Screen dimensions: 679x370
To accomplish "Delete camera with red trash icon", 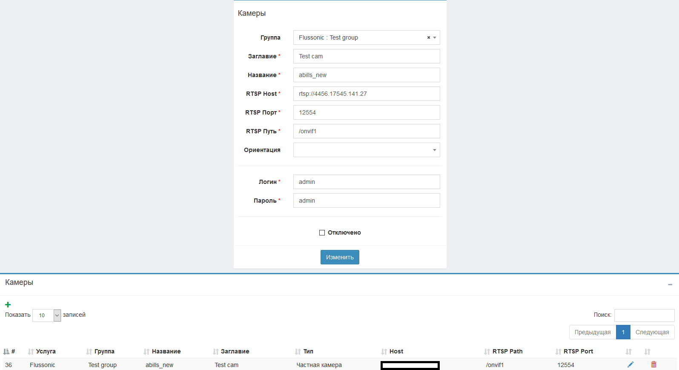I will tap(653, 364).
